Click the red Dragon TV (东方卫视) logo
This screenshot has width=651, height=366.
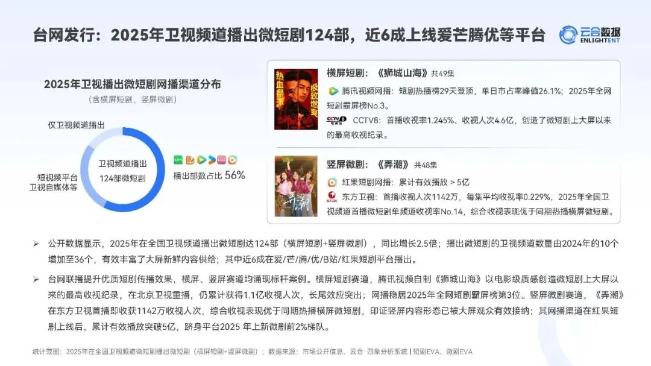[x=332, y=197]
